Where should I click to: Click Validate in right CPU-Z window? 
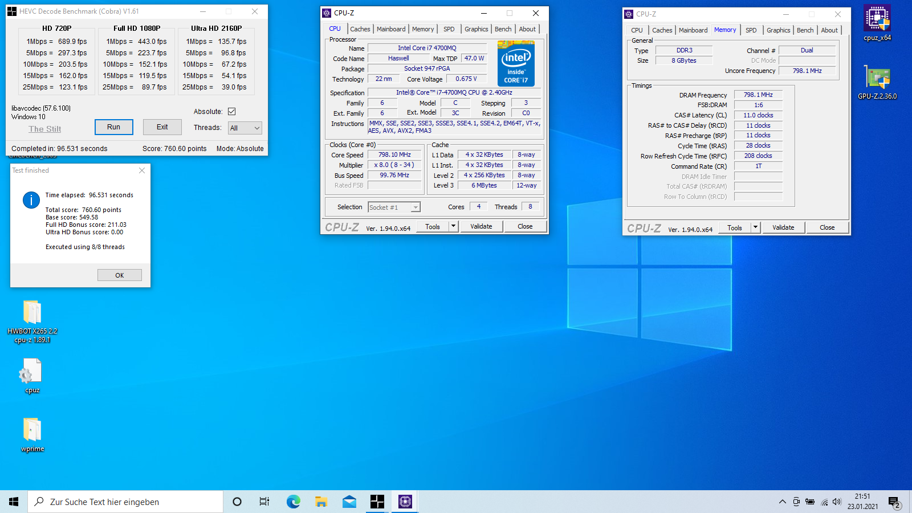coord(783,227)
